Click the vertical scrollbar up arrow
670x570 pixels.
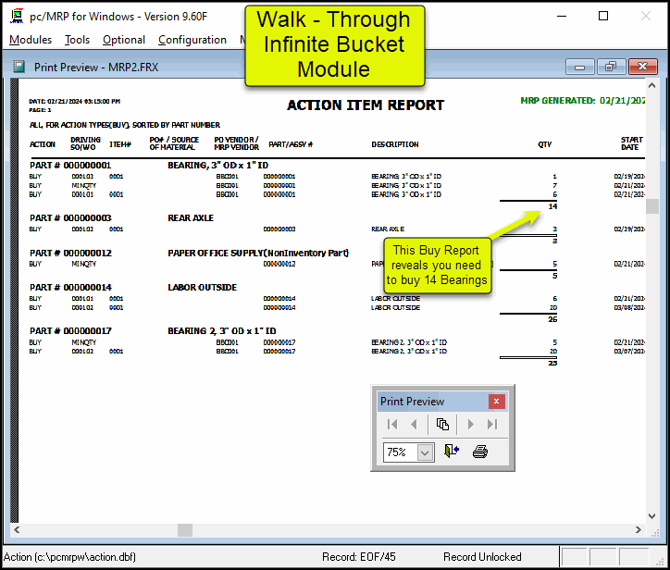652,85
